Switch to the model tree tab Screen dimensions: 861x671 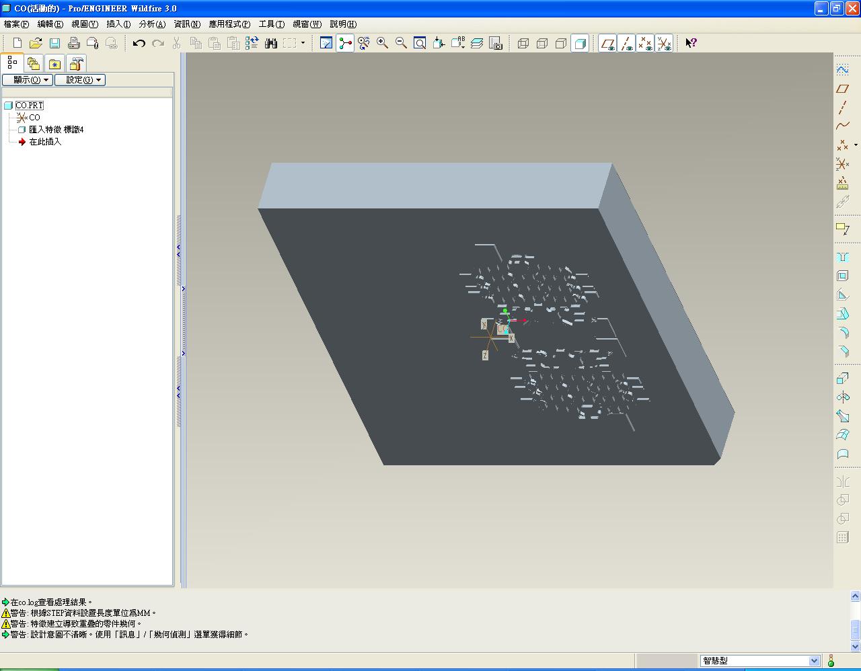[x=12, y=63]
